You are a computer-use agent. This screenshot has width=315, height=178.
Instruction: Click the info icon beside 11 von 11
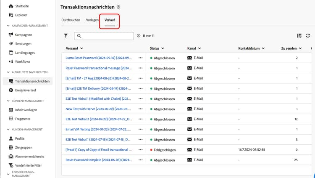point(139,36)
